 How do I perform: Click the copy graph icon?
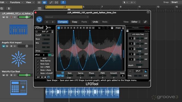[104, 28]
